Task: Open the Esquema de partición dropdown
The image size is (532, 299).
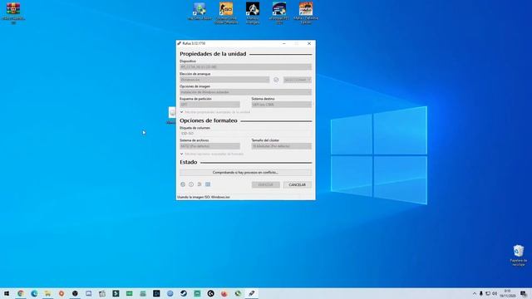Action: tap(209, 105)
